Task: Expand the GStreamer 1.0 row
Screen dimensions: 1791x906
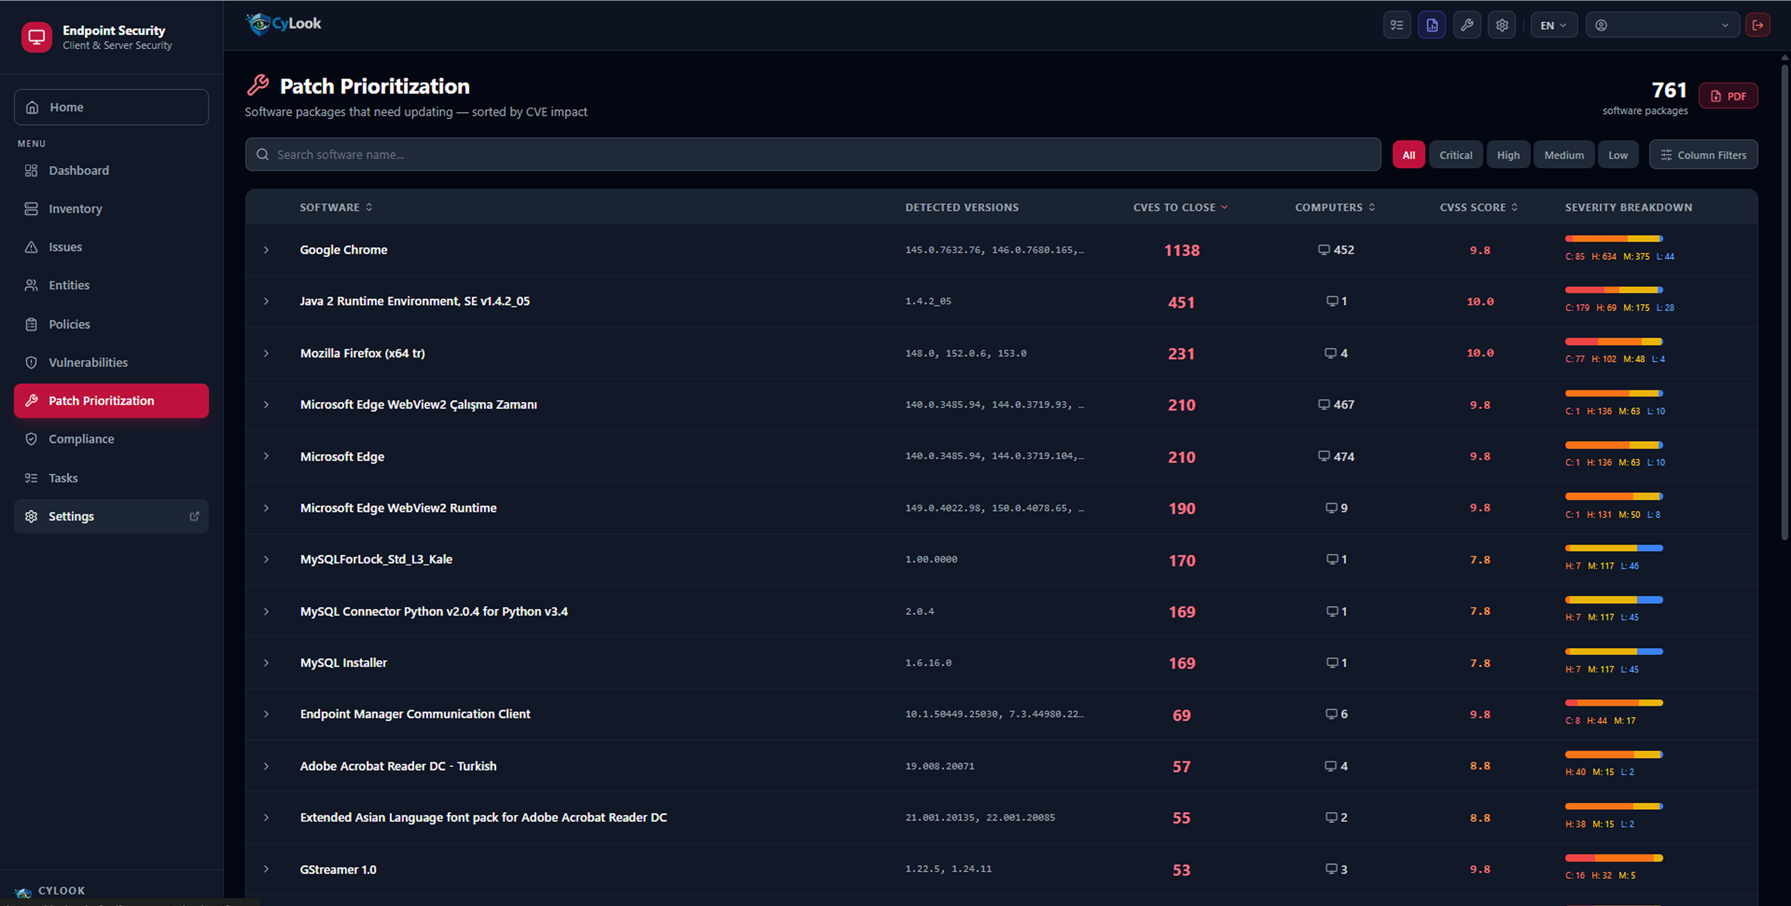Action: 266,869
